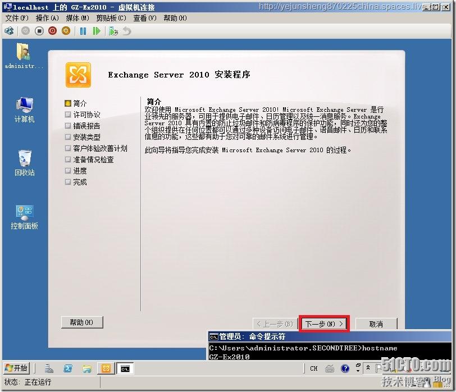Select the 准备情况检查 step
The height and width of the screenshot is (392, 456).
pyautogui.click(x=89, y=159)
